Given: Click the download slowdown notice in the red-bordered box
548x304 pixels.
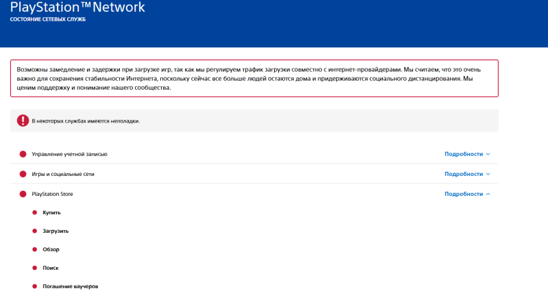Looking at the screenshot, I should (254, 78).
